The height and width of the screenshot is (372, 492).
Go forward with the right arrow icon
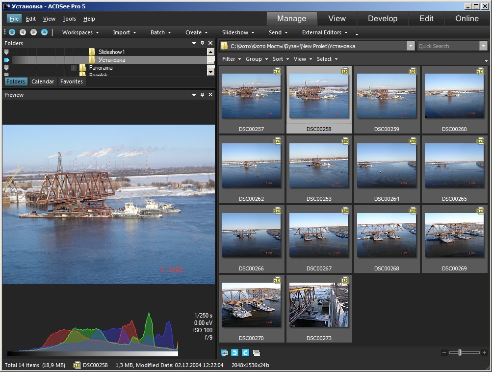pyautogui.click(x=33, y=32)
